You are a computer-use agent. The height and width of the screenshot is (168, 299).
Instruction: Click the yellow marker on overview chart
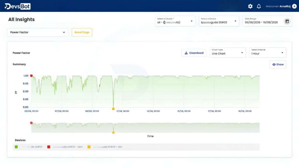[113, 133]
